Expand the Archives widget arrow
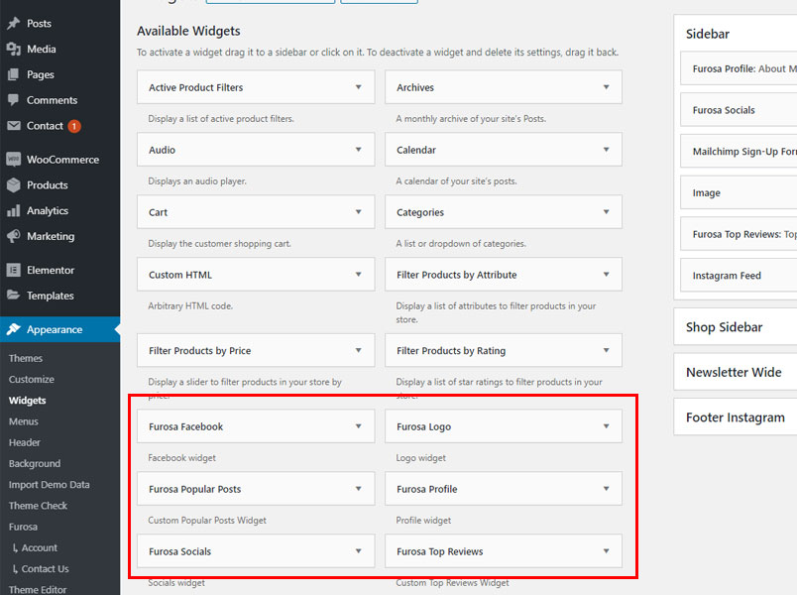The image size is (797, 595). [x=607, y=87]
